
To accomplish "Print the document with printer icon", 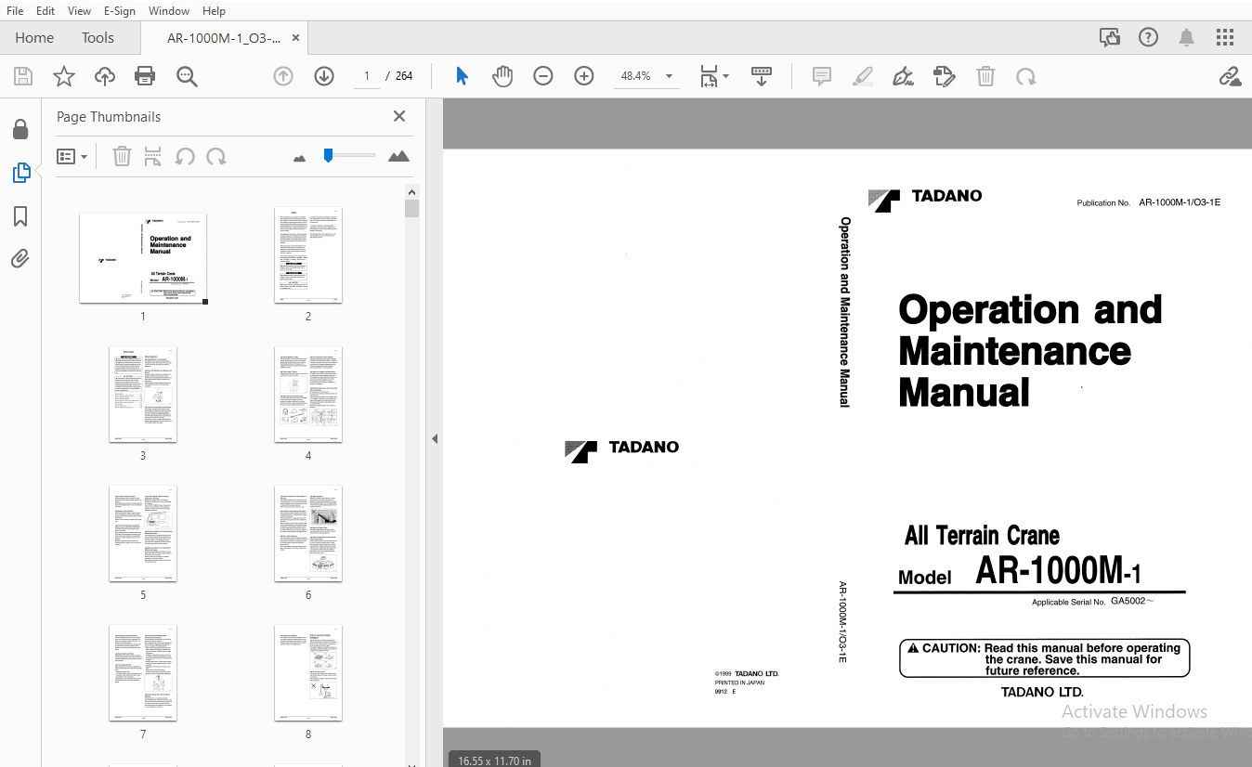I will coord(145,76).
